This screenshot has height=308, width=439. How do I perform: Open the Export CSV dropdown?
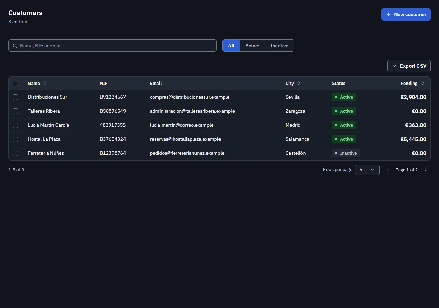409,66
